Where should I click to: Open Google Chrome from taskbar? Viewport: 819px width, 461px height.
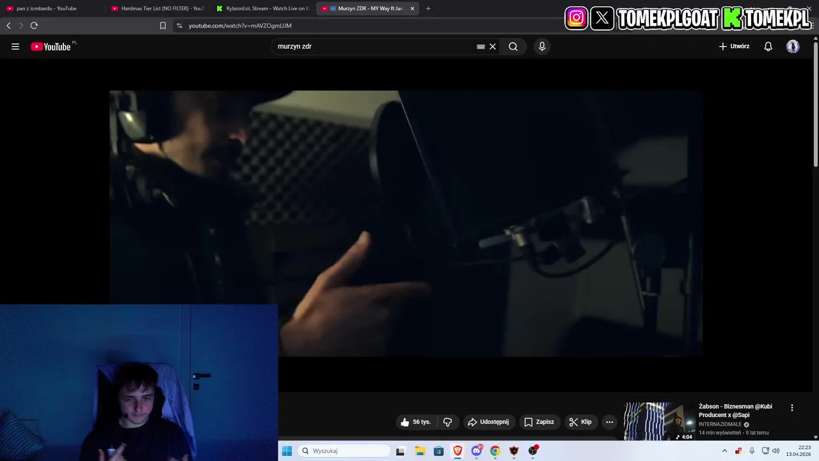point(495,451)
